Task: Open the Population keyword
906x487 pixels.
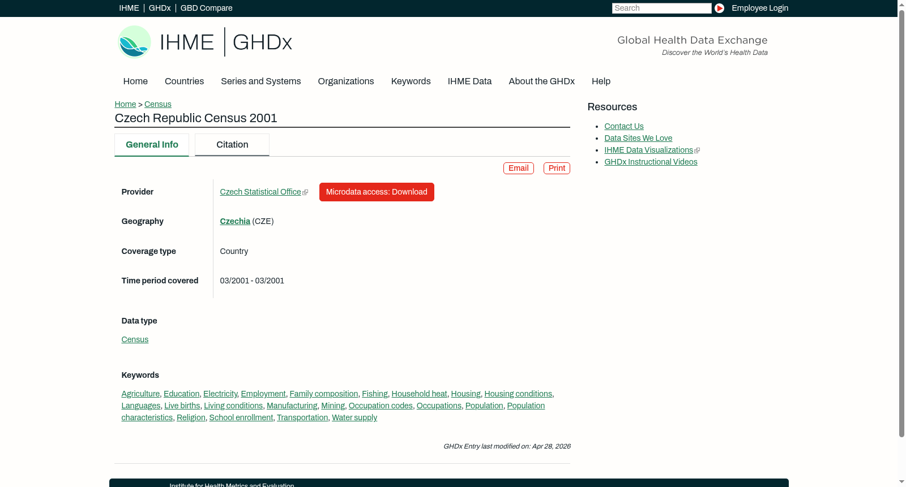Action: [x=484, y=406]
